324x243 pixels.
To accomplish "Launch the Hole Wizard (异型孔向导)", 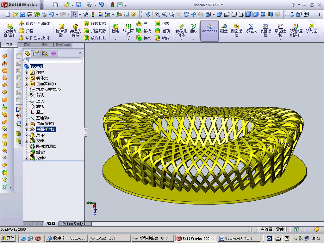I will (76, 30).
